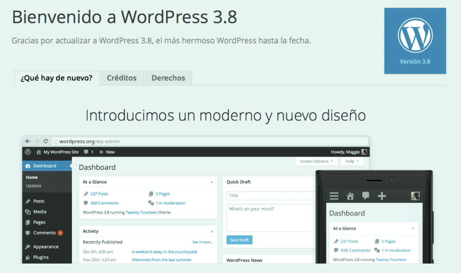Click the Comments bubble icon in sidebar
This screenshot has height=273, width=461.
click(x=27, y=233)
